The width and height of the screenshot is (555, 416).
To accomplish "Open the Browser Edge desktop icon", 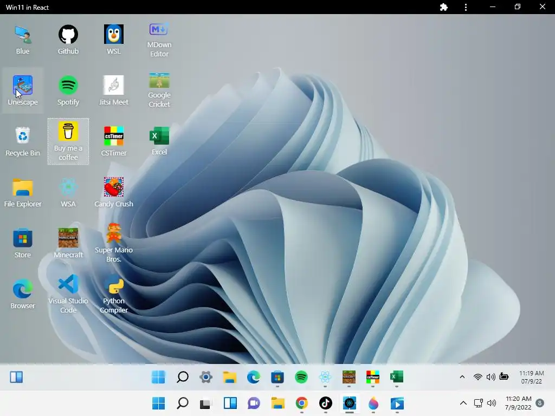I will pyautogui.click(x=23, y=294).
